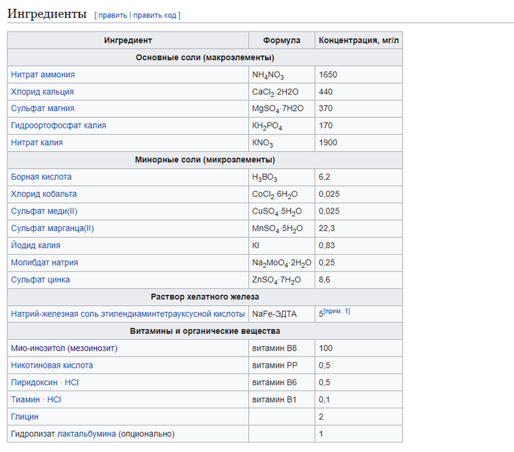The height and width of the screenshot is (452, 514).
Task: Open the 'Натрий-железная соль этилендиаминтетрауксусной кислоты' link
Action: pyautogui.click(x=128, y=314)
